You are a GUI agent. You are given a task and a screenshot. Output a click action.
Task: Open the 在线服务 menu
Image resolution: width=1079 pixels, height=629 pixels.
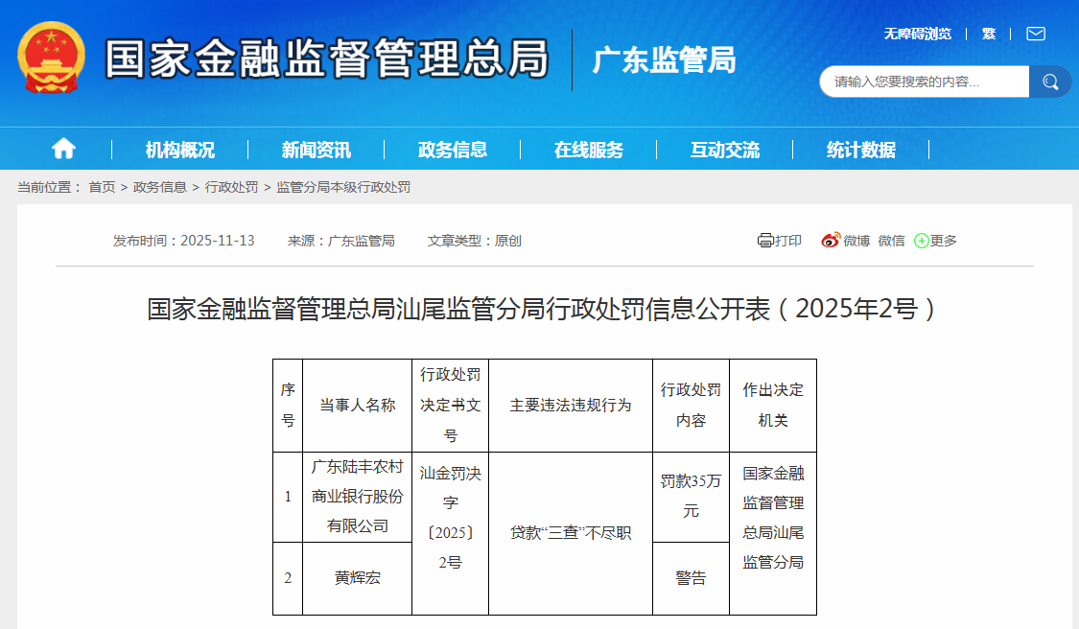tap(588, 148)
